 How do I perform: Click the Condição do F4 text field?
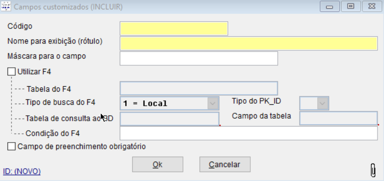pyautogui.click(x=248, y=133)
